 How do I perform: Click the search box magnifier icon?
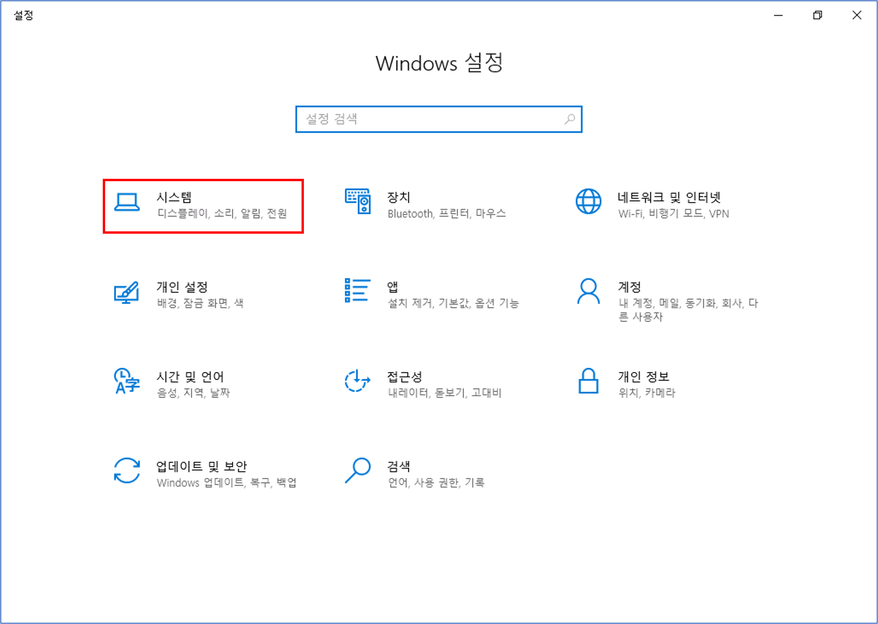pyautogui.click(x=570, y=119)
